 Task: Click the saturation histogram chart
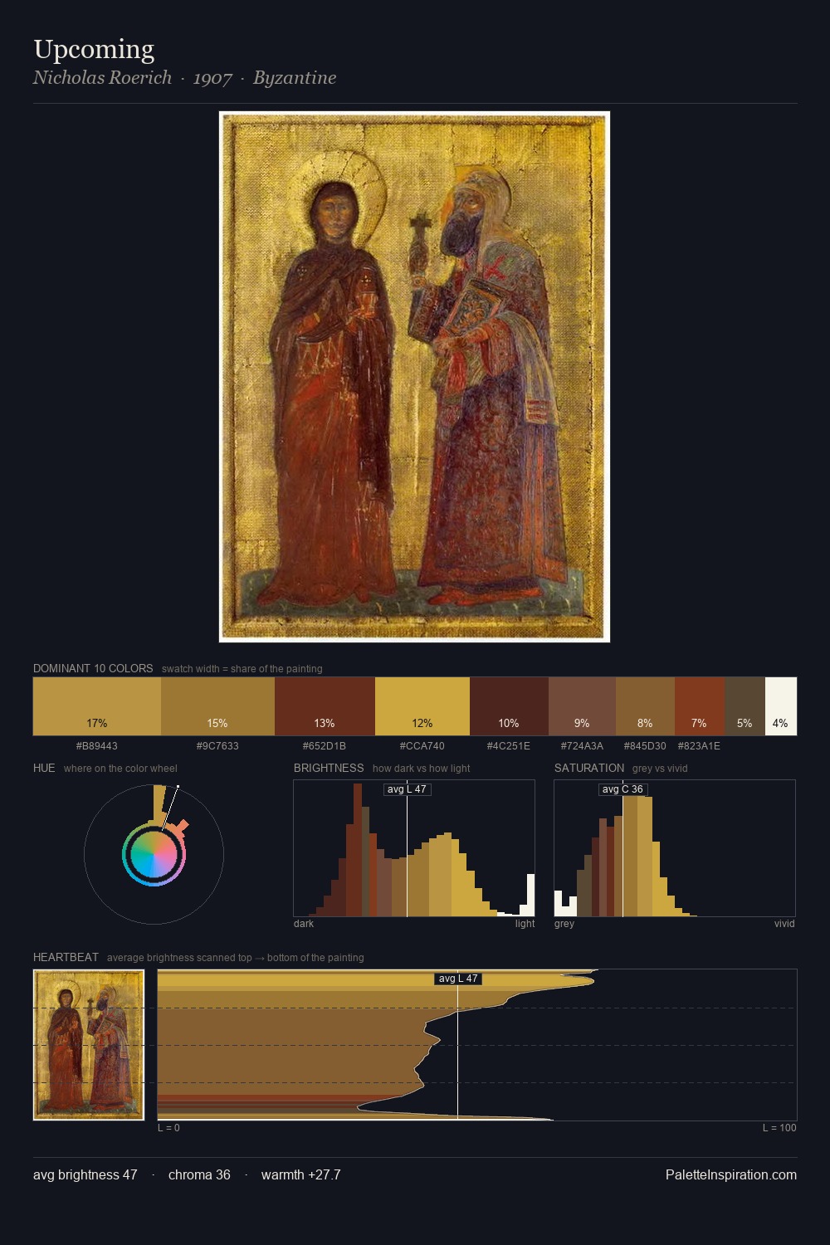tap(675, 848)
